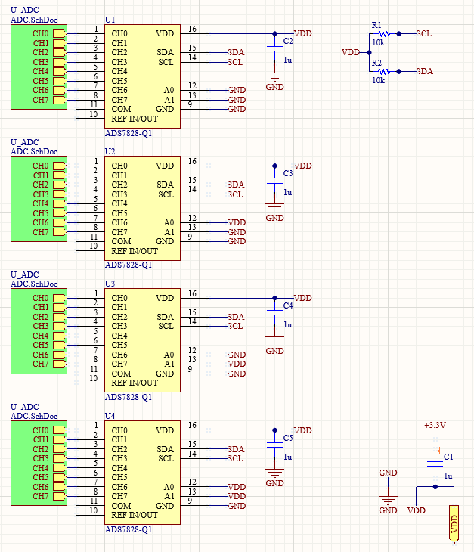Click the SCL net label beside R1
The image size is (474, 552).
click(x=423, y=34)
